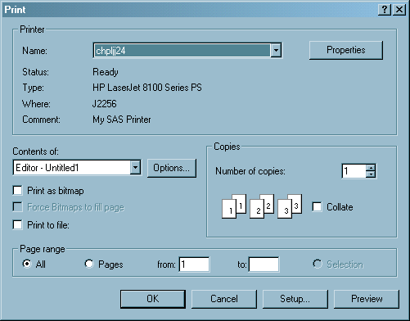Viewport: 410px width, 321px height.
Task: Click the page set 3 collate icon
Action: [290, 206]
